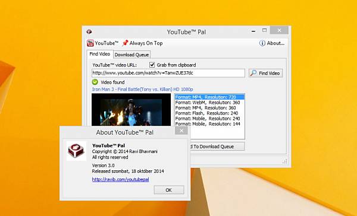Image resolution: width=357 pixels, height=216 pixels.
Task: Switch to the Find Video tab
Action: pyautogui.click(x=100, y=54)
